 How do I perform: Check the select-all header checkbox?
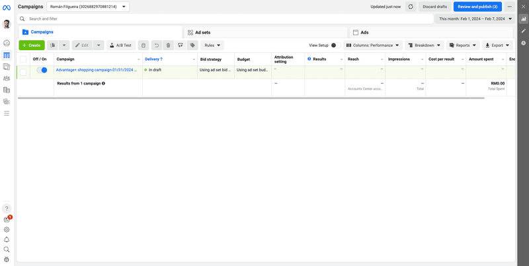[x=23, y=59]
